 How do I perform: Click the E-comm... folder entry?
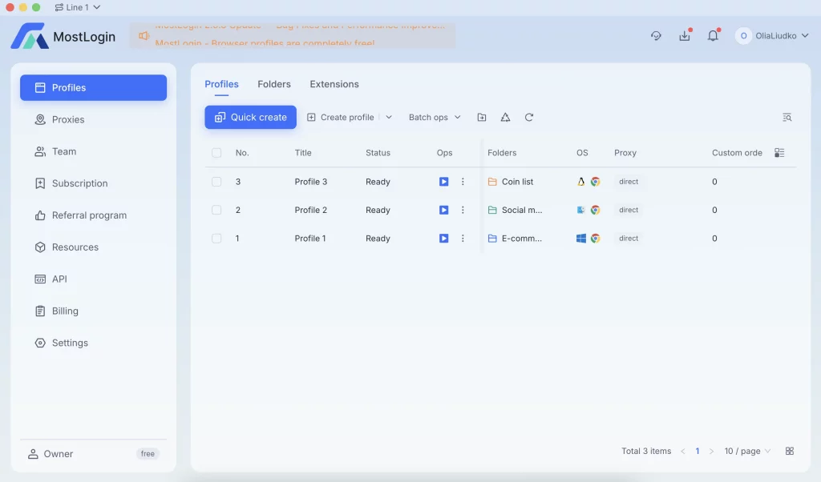tap(515, 238)
